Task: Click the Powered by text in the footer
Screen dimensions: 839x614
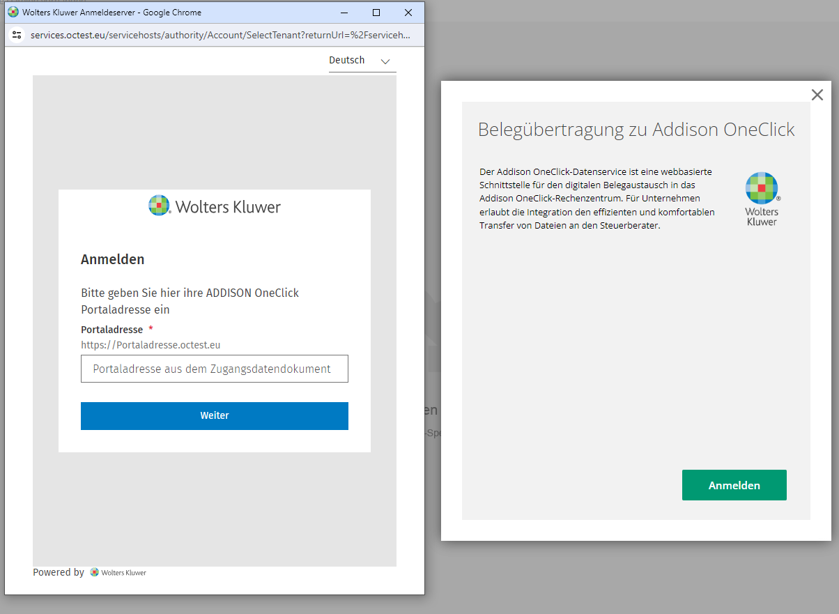Action: click(x=59, y=572)
